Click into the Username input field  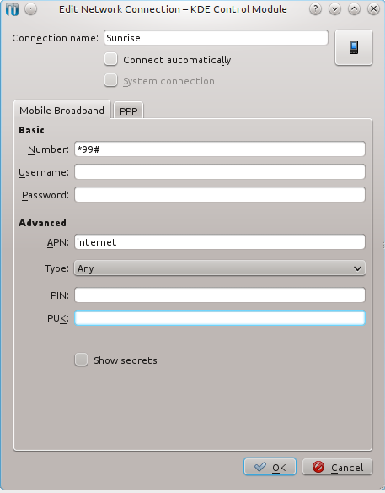(x=220, y=172)
